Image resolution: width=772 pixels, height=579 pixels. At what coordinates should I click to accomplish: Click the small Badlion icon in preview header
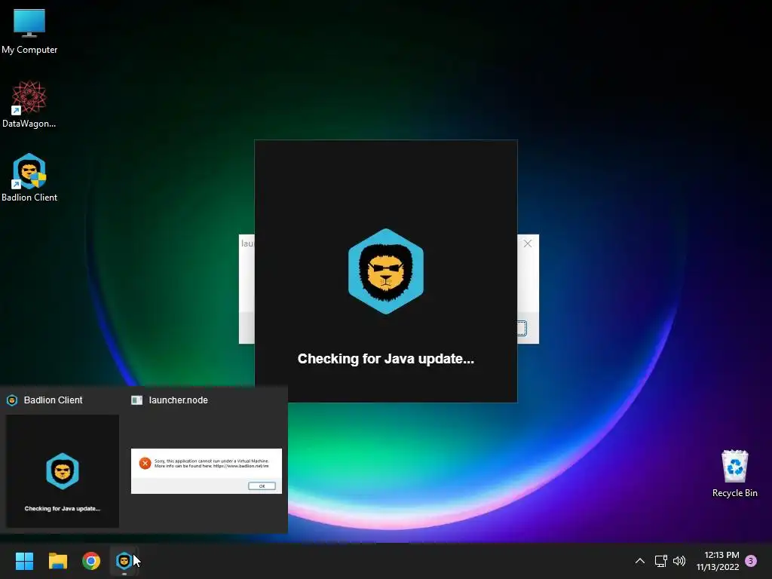tap(12, 400)
